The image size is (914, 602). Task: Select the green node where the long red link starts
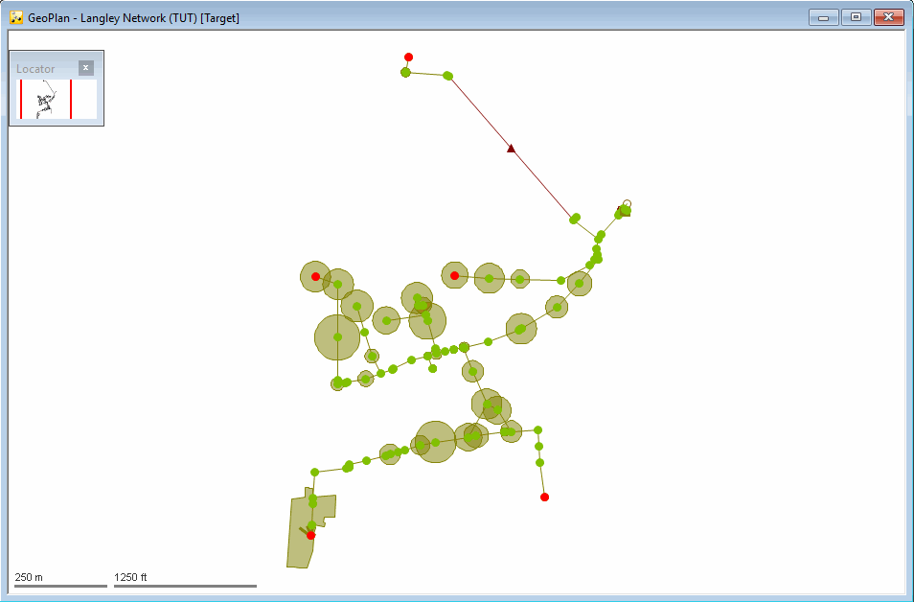pos(447,75)
